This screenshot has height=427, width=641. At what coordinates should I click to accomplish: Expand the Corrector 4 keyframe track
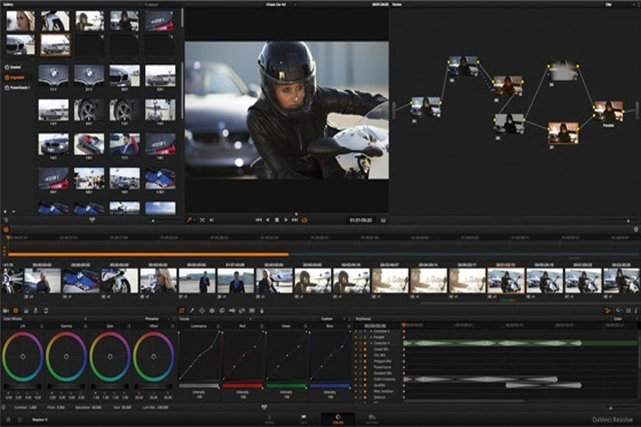370,343
